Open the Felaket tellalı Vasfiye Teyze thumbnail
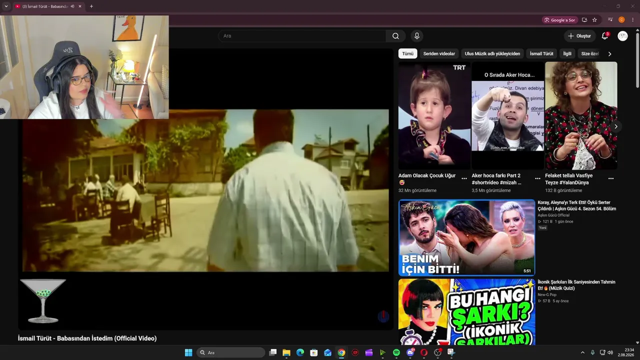 pos(581,115)
